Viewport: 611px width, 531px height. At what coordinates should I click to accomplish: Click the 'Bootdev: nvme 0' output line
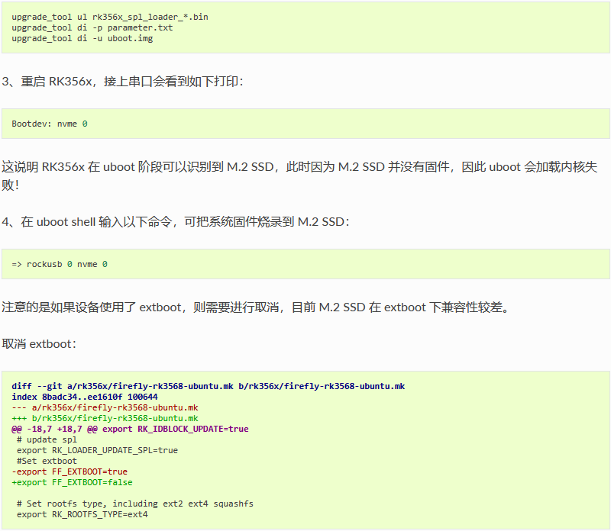pyautogui.click(x=50, y=124)
